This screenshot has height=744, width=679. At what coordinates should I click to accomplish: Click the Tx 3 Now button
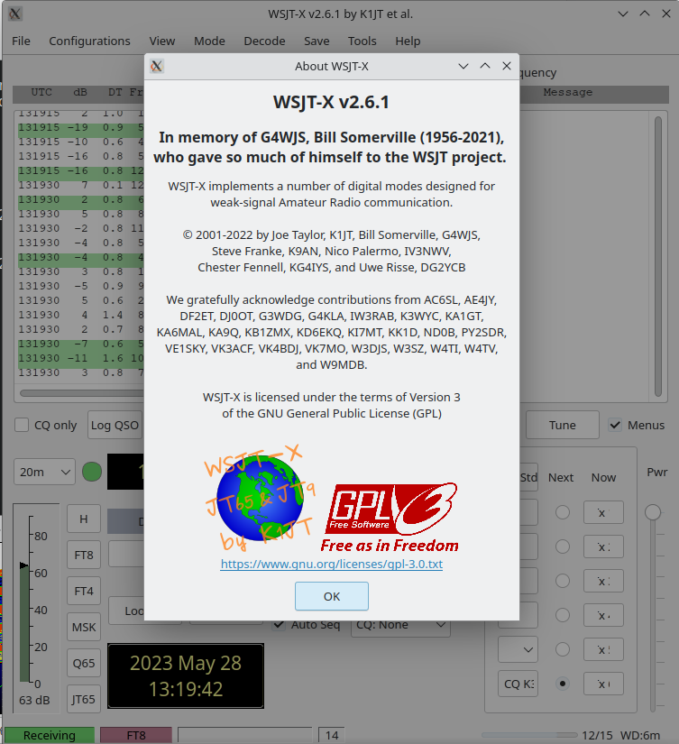click(603, 581)
